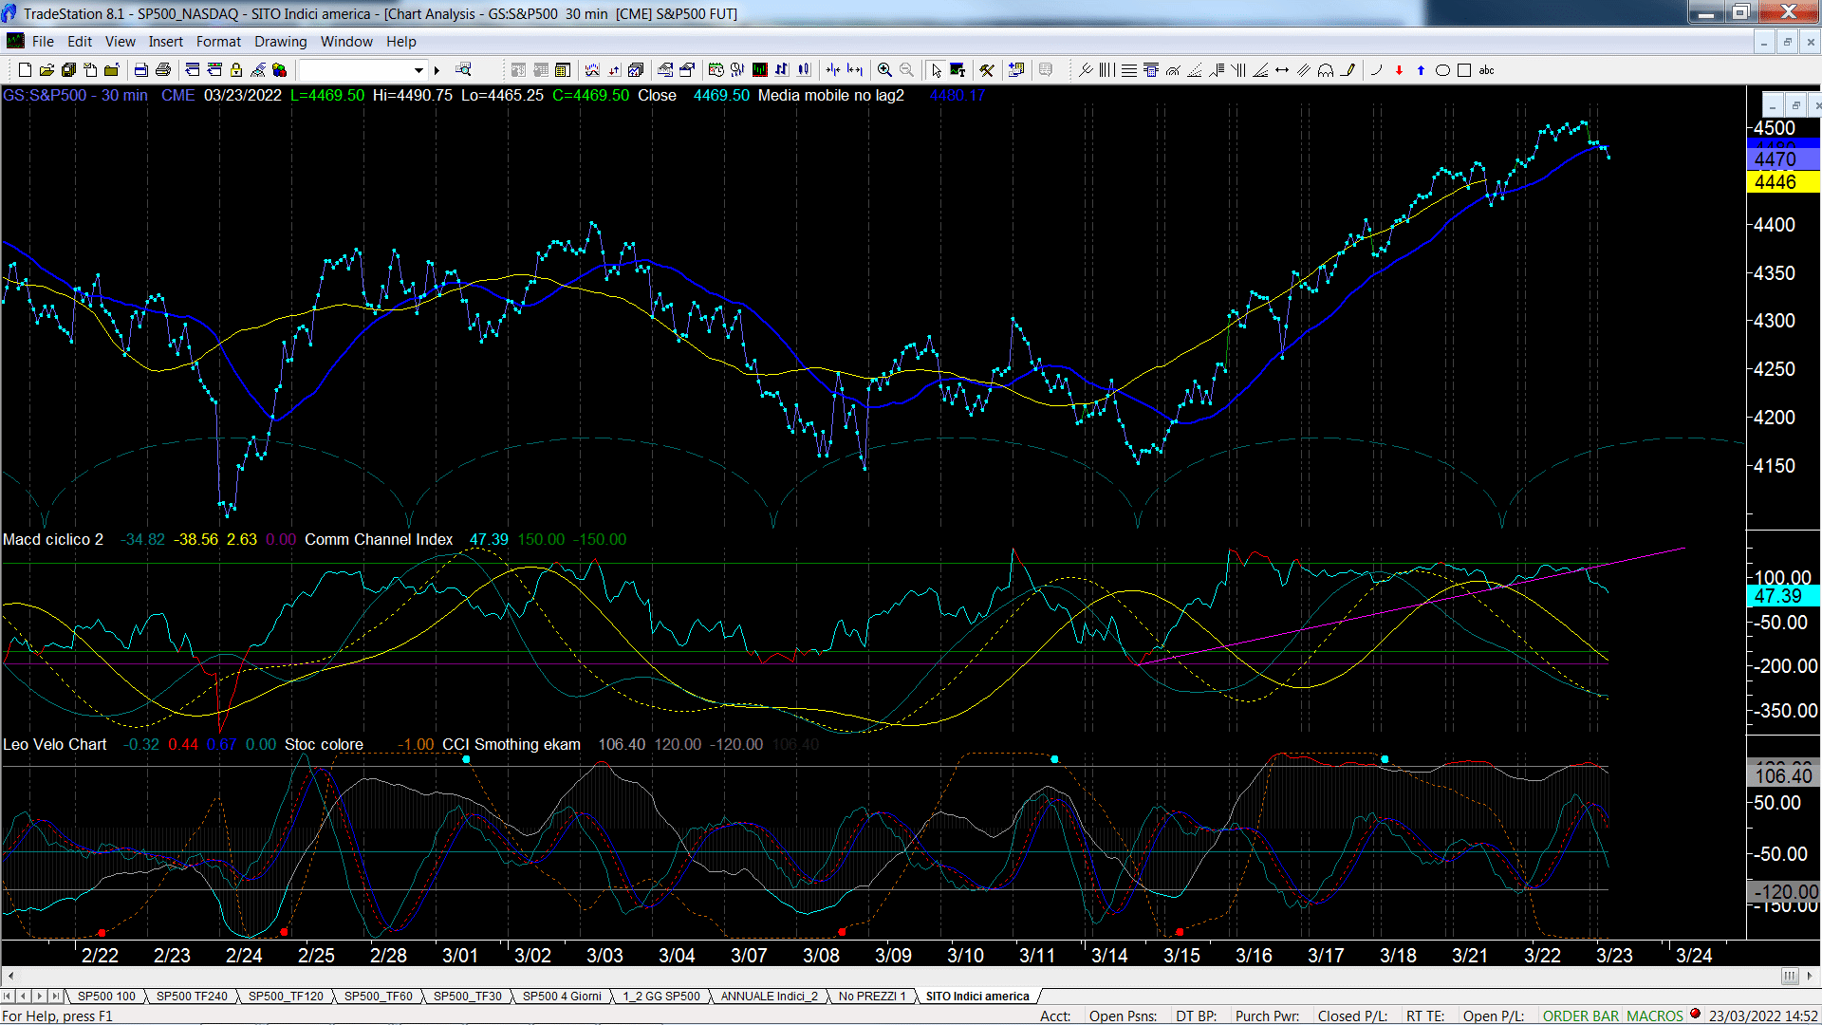Select the arc curve drawing tool
Image resolution: width=1822 pixels, height=1025 pixels.
click(1377, 70)
